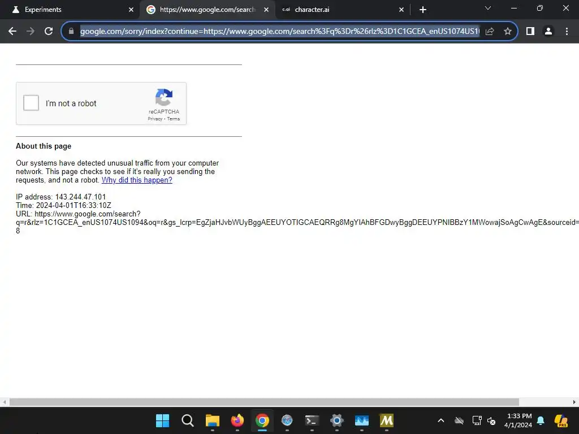This screenshot has height=434, width=579.
Task: View site information lock icon
Action: pyautogui.click(x=71, y=31)
